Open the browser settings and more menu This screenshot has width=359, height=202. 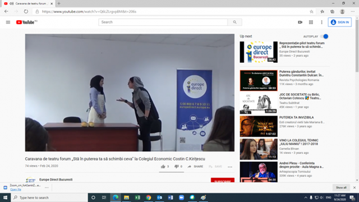353,11
